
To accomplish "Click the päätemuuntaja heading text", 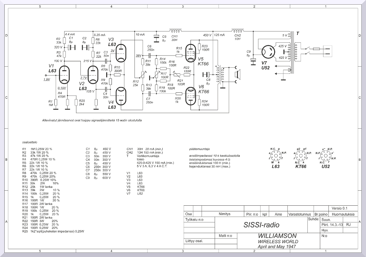I will click(199, 149).
